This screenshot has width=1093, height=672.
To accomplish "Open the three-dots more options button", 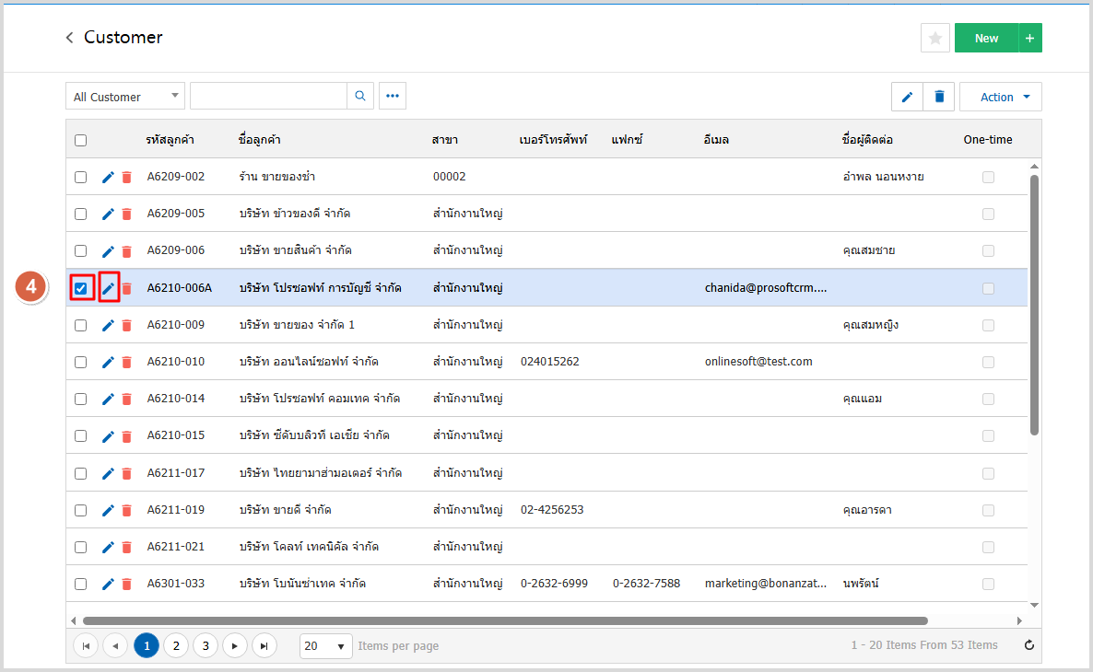I will point(393,97).
